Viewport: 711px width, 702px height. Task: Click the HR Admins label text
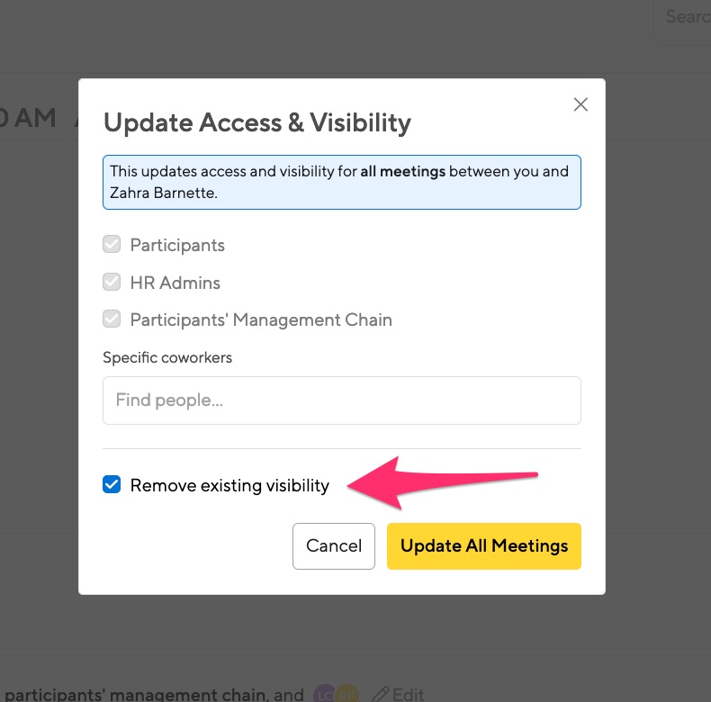(x=175, y=283)
